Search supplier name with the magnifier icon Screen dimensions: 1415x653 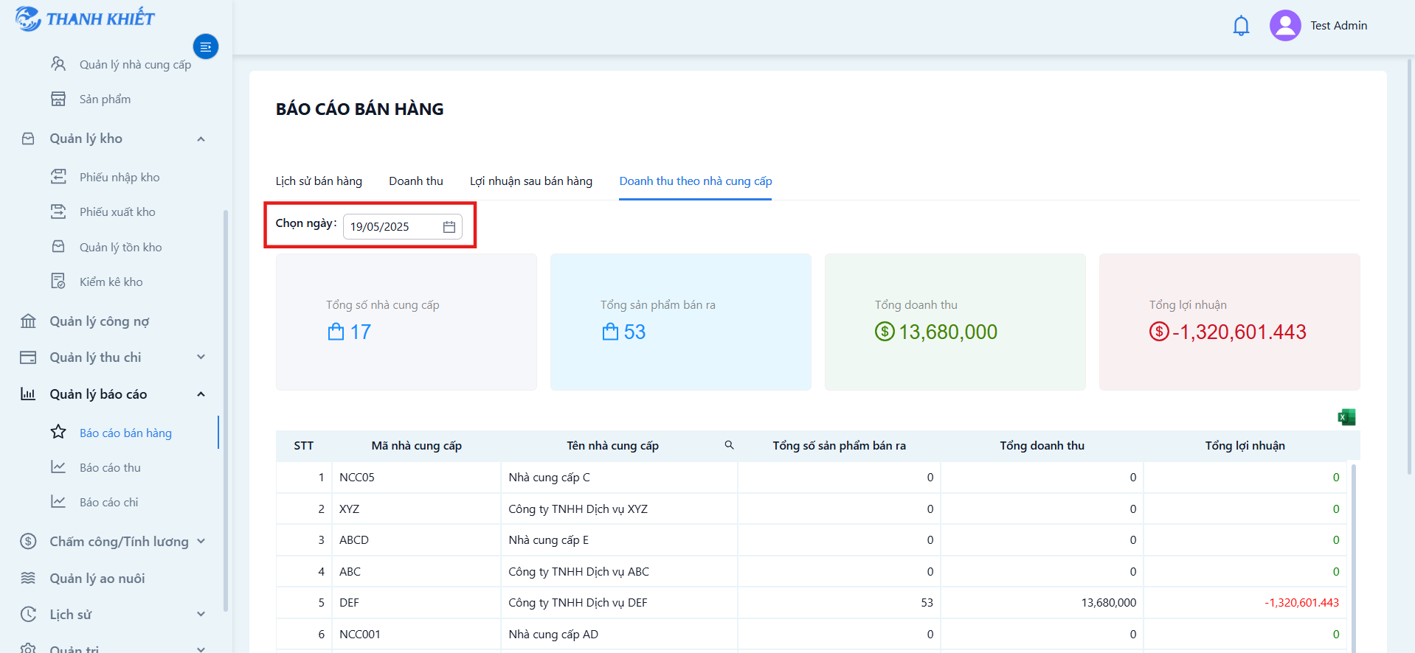tap(729, 445)
